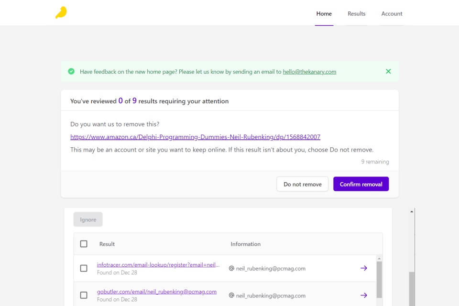This screenshot has height=306, width=459.
Task: Check the gobutler.com result checkbox
Action: click(84, 295)
